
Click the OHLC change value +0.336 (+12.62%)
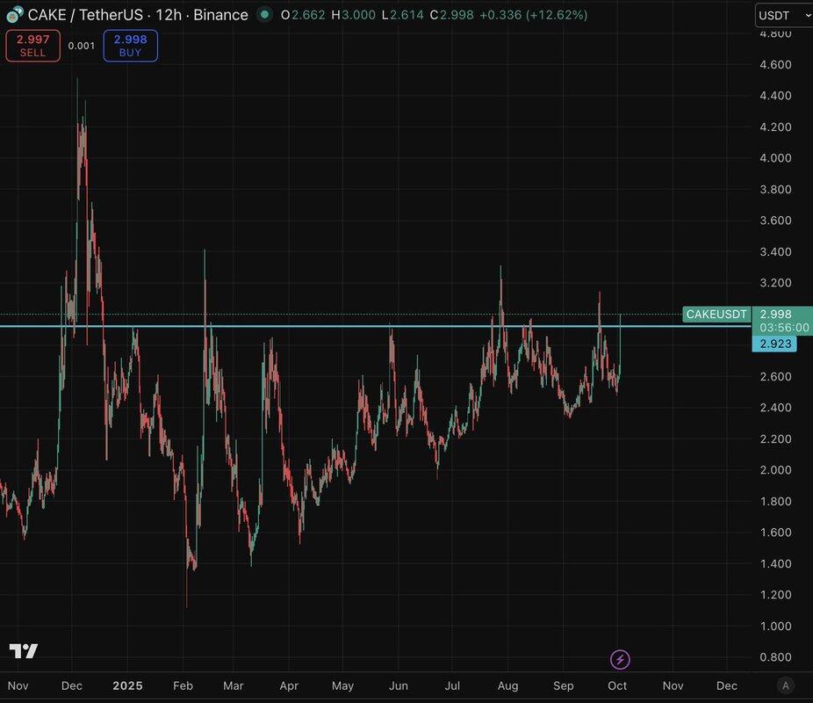(529, 15)
